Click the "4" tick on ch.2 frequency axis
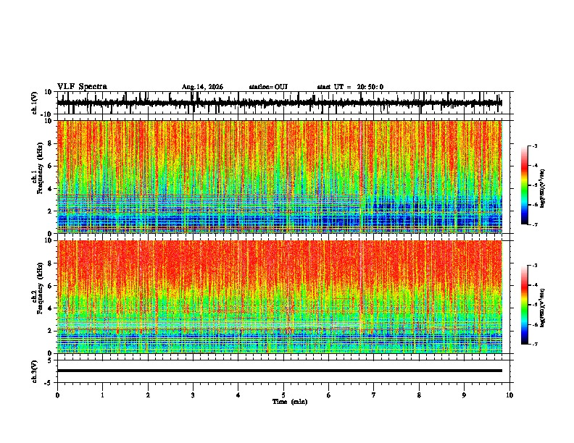Viewport: 574px width, 443px height. point(50,308)
